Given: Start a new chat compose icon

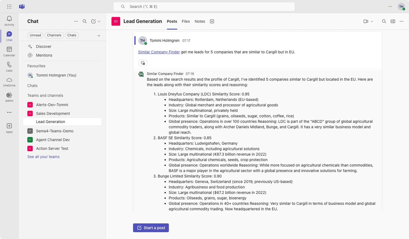Looking at the screenshot, I should pyautogui.click(x=93, y=21).
